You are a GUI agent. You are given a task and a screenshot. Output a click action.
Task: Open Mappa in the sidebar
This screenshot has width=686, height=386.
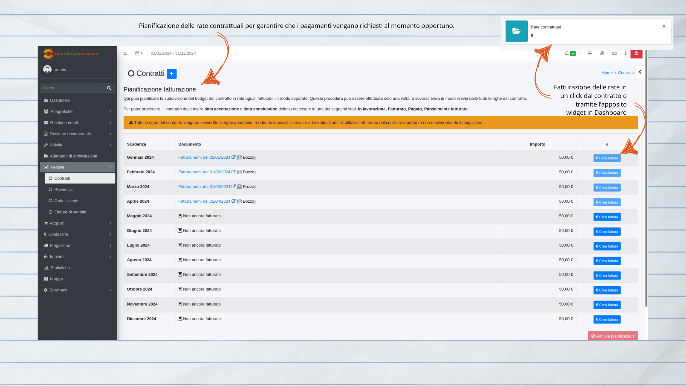[78, 279]
